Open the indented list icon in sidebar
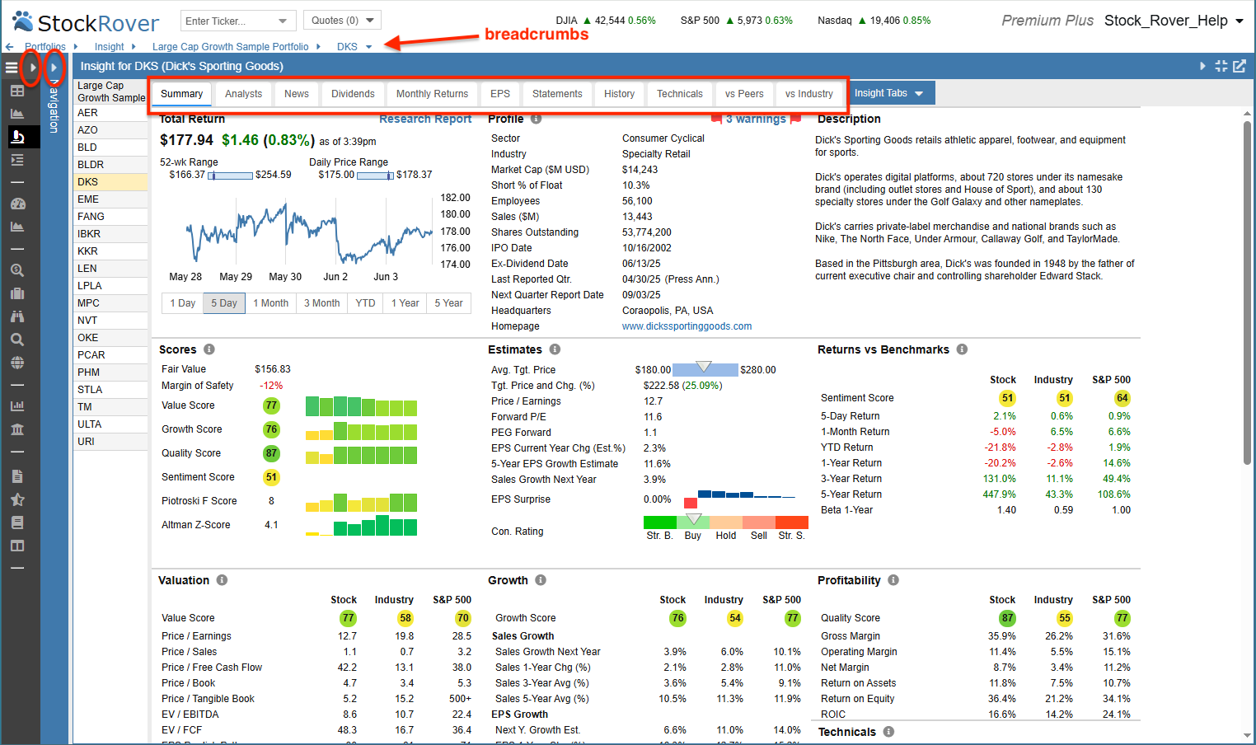The height and width of the screenshot is (745, 1256). [16, 160]
